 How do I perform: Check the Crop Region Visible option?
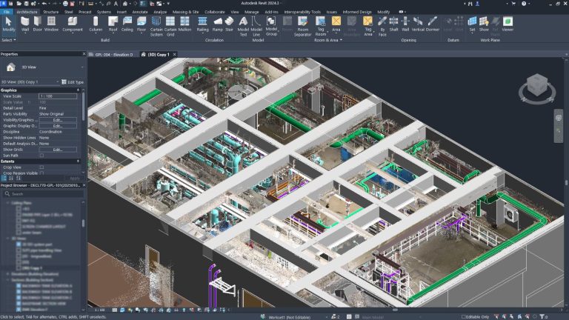pyautogui.click(x=41, y=172)
